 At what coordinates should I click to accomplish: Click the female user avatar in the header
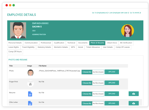128,31
